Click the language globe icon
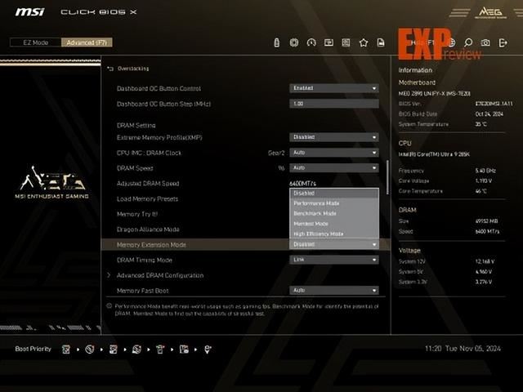Screen dimensions: 523x392 coord(450,42)
